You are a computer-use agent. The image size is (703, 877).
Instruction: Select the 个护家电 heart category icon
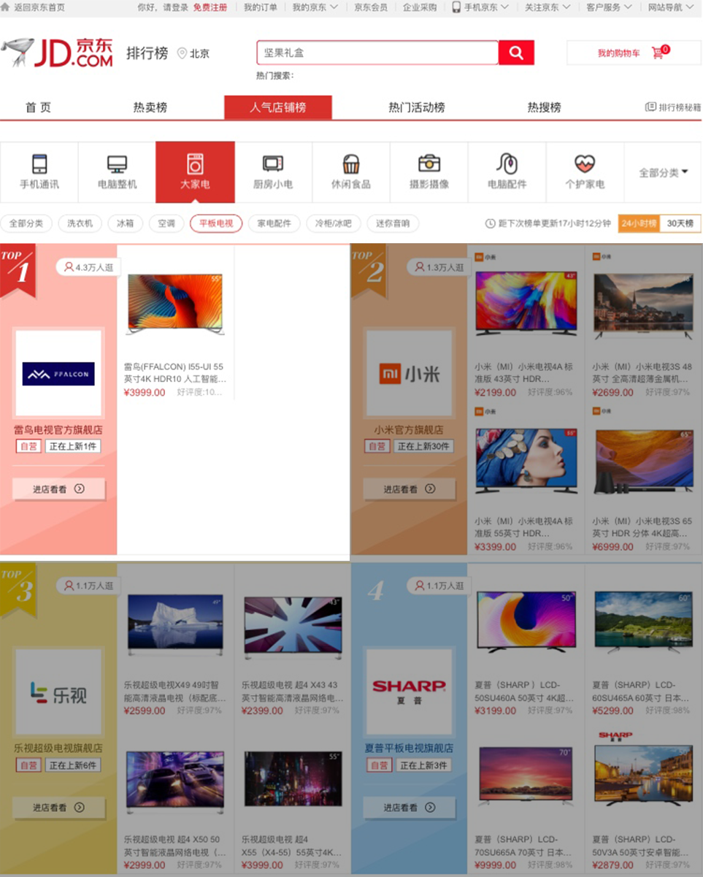[585, 164]
